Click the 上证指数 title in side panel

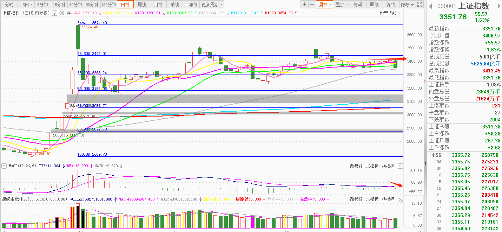coord(474,6)
